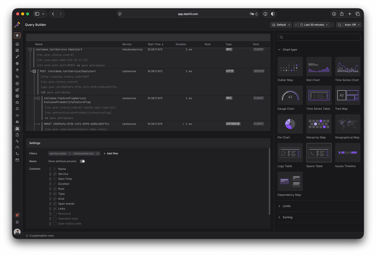This screenshot has width=376, height=255.
Task: Expand the oteldemo.FeatureFlagService span row
Action: click(39, 98)
